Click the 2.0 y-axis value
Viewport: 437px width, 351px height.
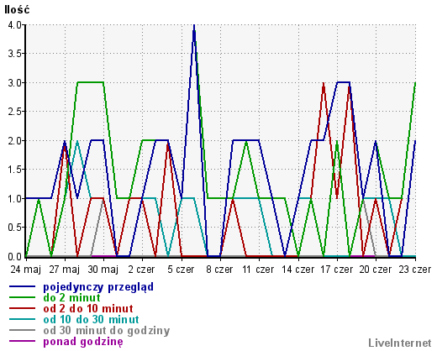15,141
